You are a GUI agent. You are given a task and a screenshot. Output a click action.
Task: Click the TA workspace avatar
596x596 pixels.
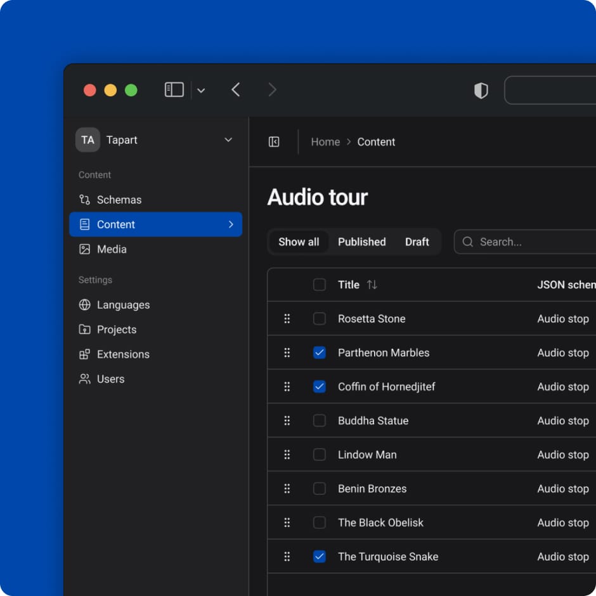pyautogui.click(x=87, y=140)
